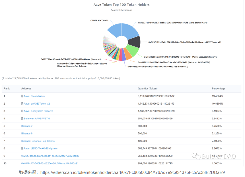
Task: Open the Aave: Ecosystem Reserve link
Action: point(38,111)
